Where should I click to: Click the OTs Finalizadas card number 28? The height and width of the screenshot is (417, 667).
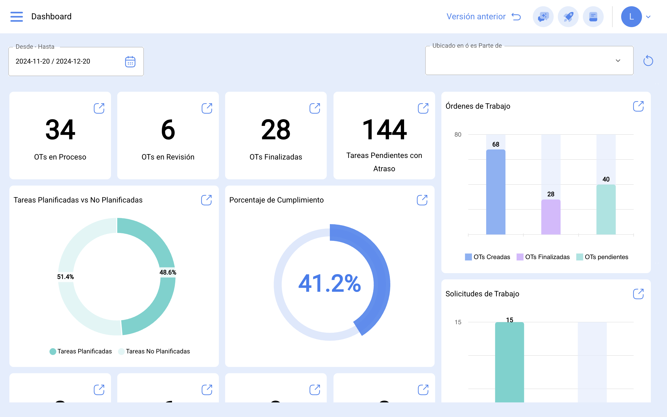point(276,130)
